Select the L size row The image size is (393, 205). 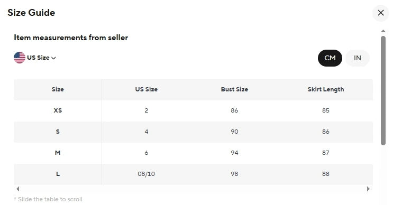(193, 174)
